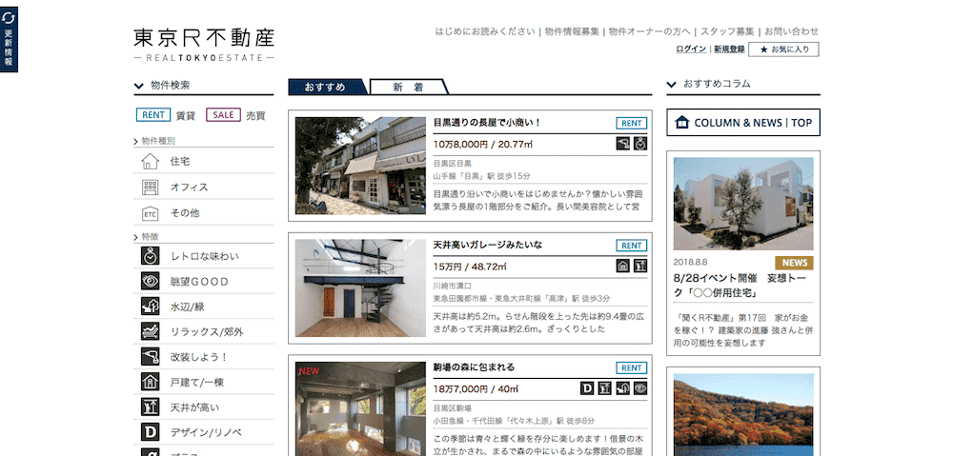Add to favorites with お気に入り star

pos(783,50)
